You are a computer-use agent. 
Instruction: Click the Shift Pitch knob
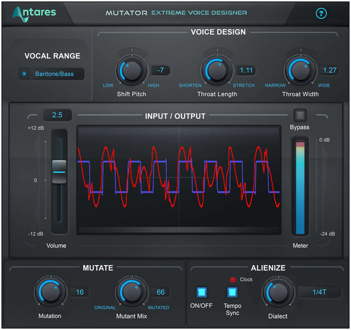pyautogui.click(x=132, y=70)
